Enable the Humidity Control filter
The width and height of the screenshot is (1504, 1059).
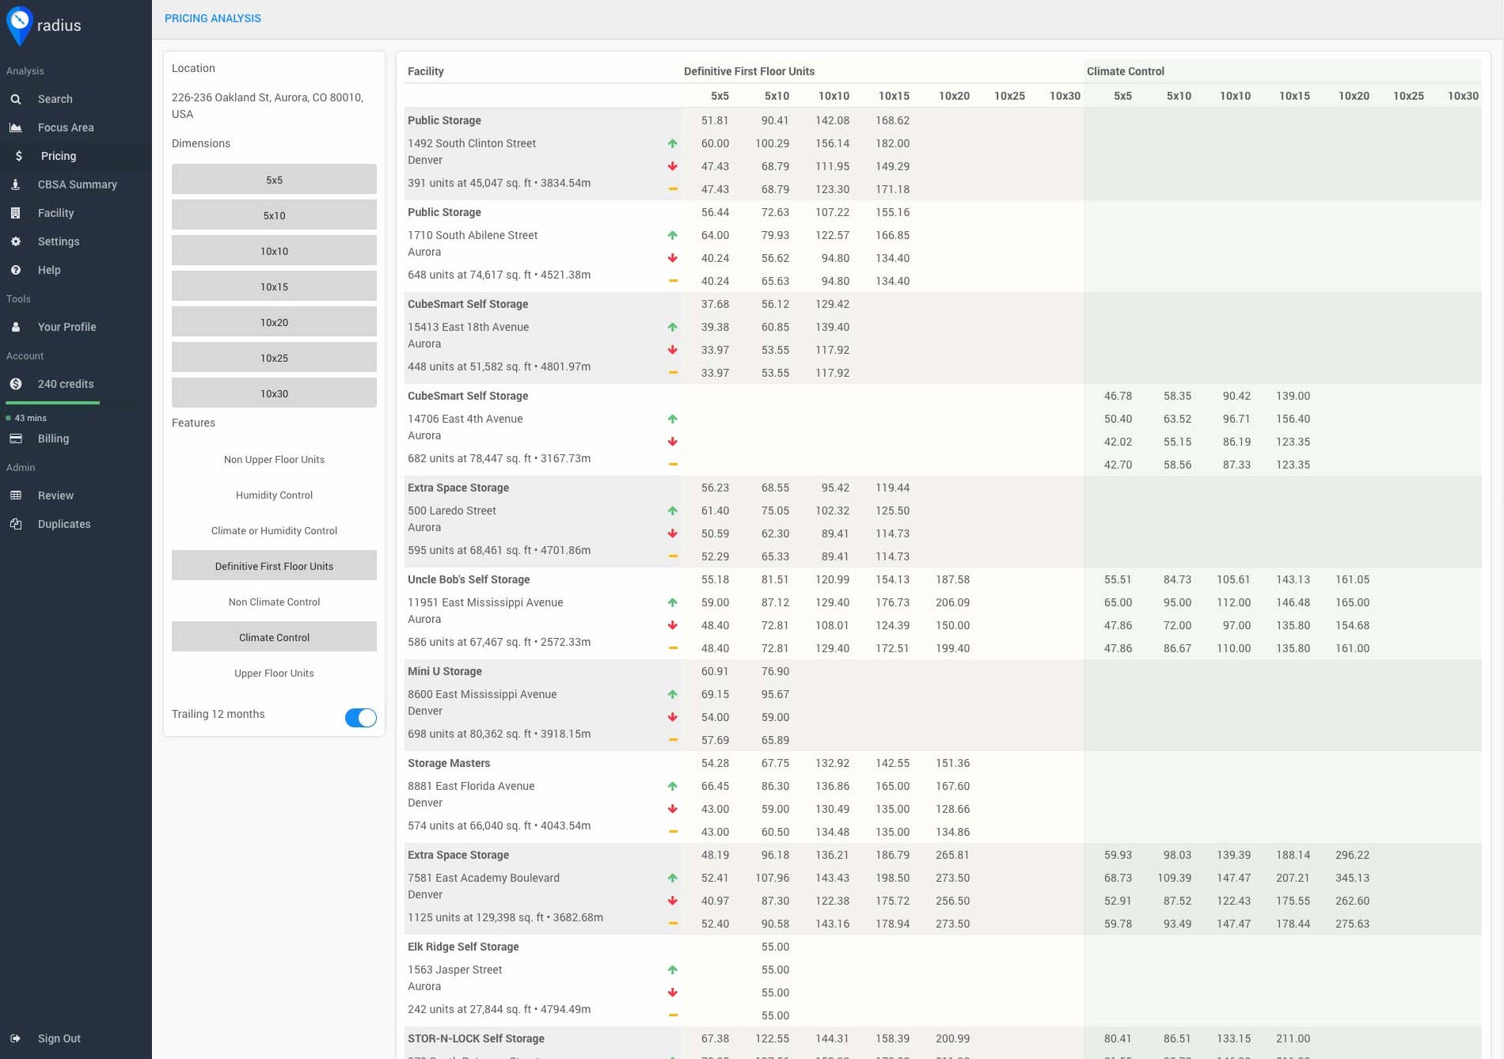274,495
